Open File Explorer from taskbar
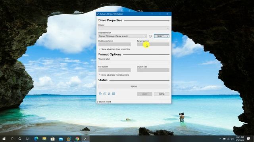The height and width of the screenshot is (142, 254). [x=44, y=138]
